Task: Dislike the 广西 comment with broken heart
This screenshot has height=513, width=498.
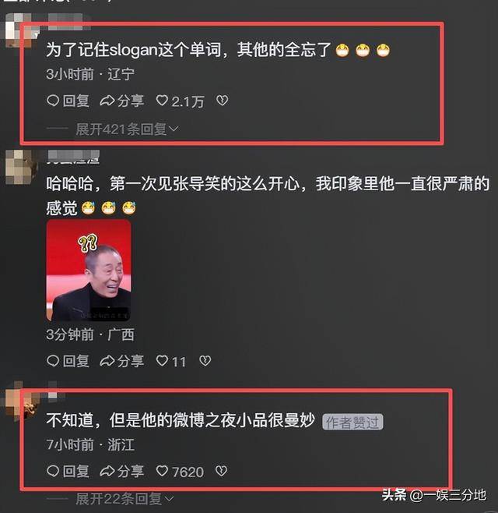Action: [205, 360]
